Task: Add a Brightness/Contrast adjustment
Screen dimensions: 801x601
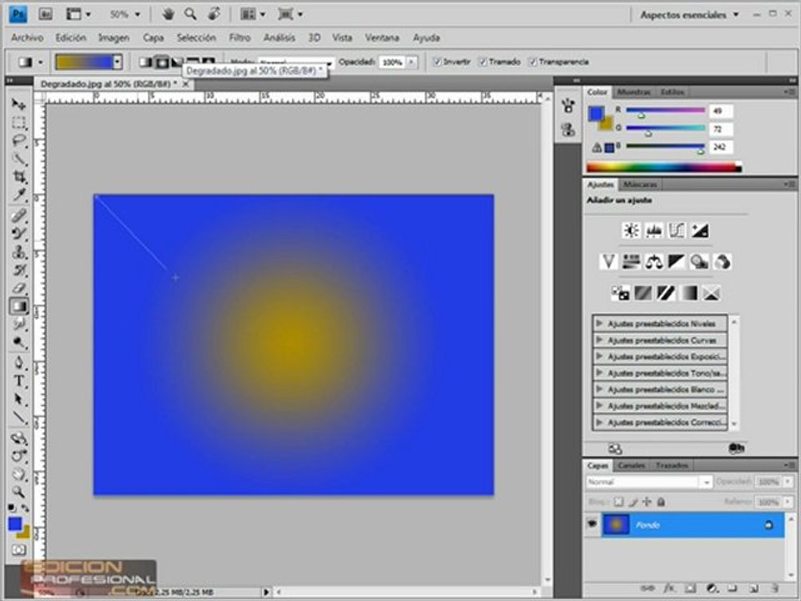Action: point(631,230)
